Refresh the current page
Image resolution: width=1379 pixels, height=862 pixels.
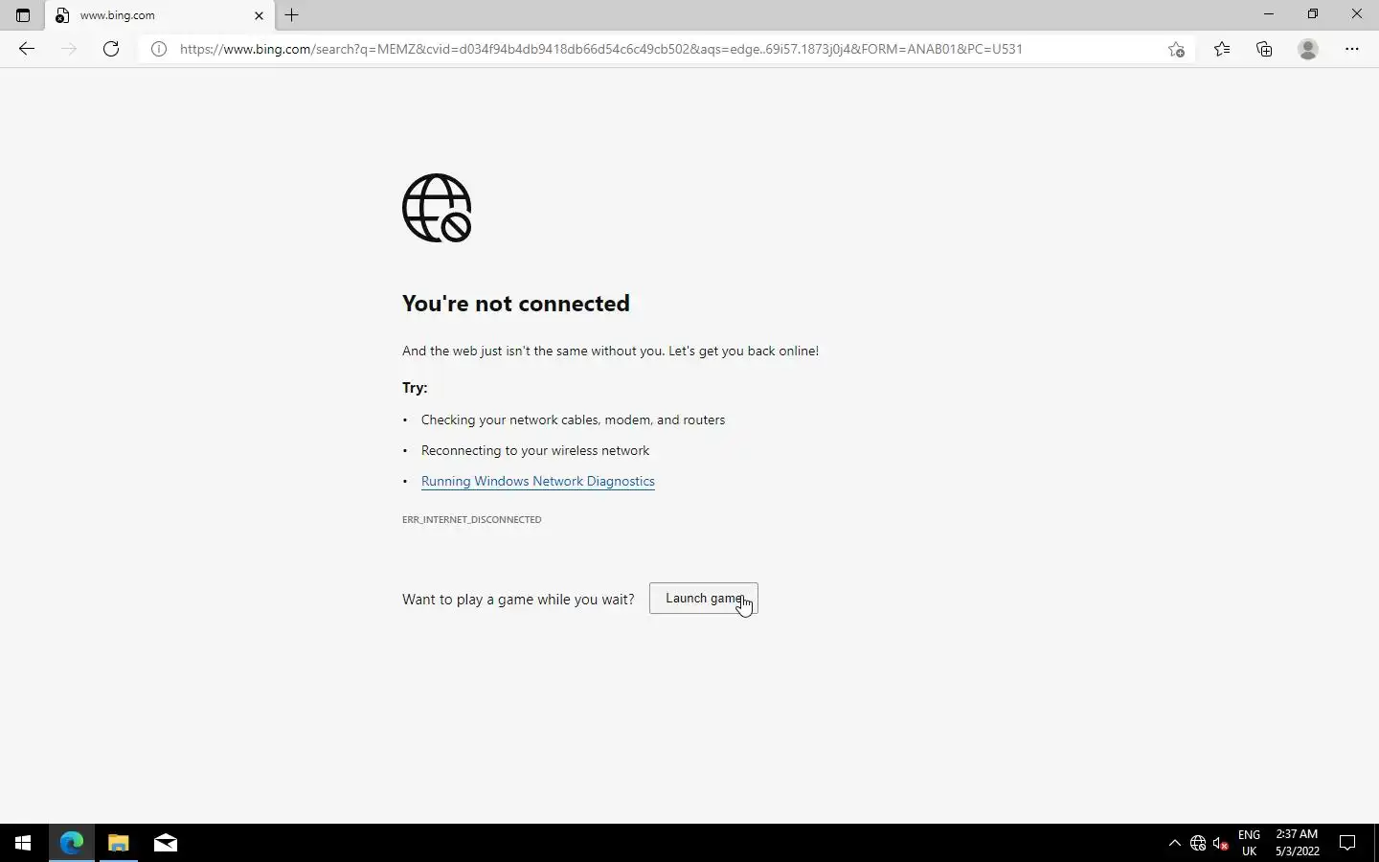click(111, 49)
